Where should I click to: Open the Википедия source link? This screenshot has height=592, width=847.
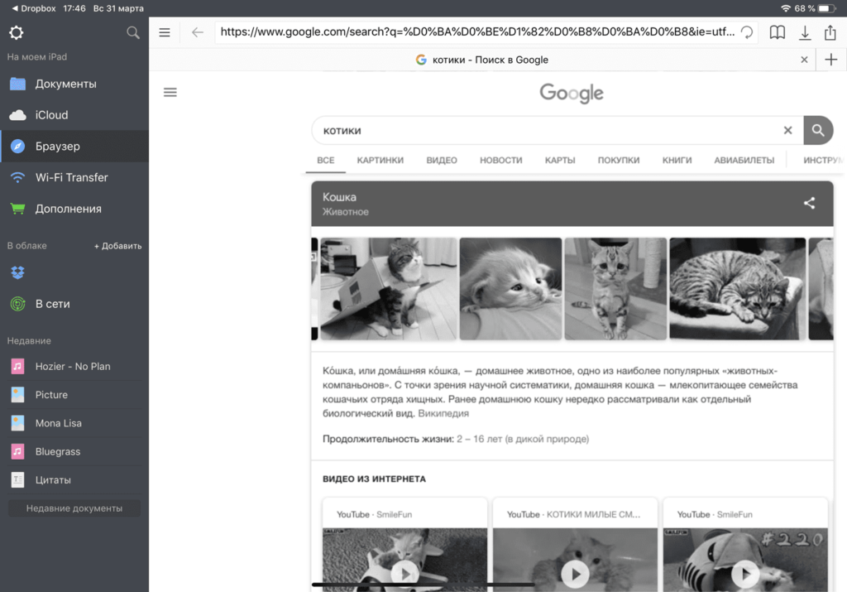click(443, 413)
